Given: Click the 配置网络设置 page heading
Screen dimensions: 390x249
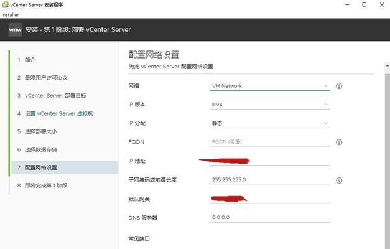Looking at the screenshot, I should (x=154, y=55).
